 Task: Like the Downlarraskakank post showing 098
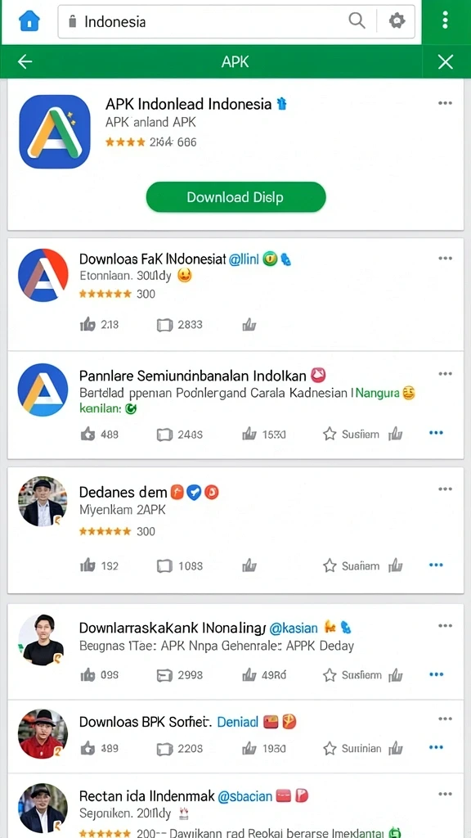point(87,675)
